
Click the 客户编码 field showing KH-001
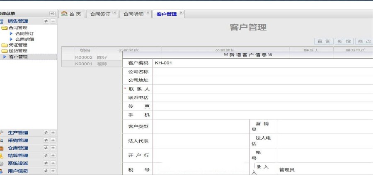pos(263,63)
